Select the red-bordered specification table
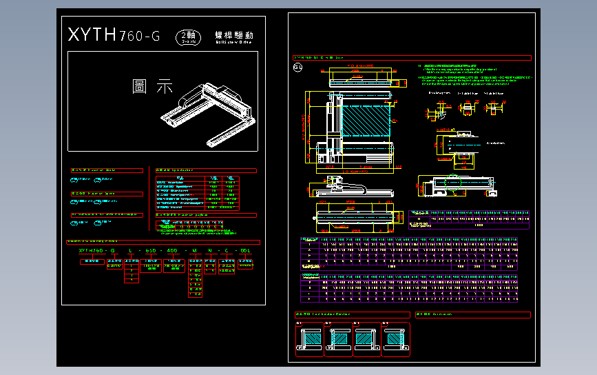This screenshot has height=375, width=597. (x=197, y=193)
